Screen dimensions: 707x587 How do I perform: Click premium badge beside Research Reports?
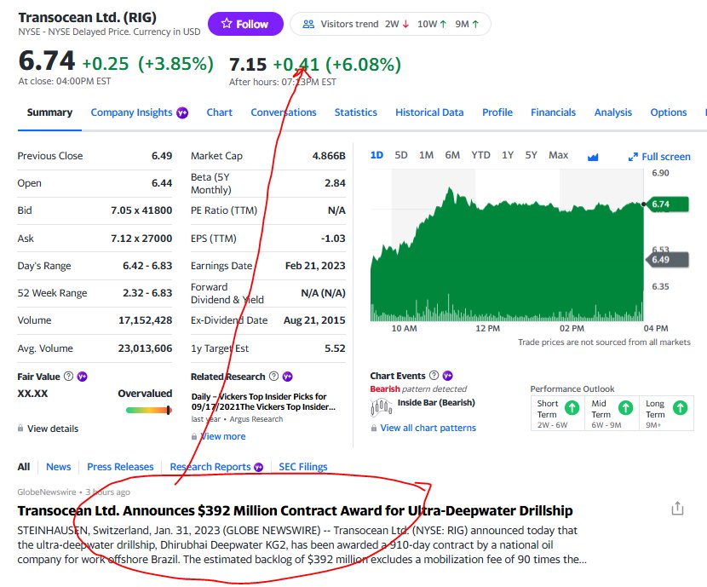[x=258, y=468]
